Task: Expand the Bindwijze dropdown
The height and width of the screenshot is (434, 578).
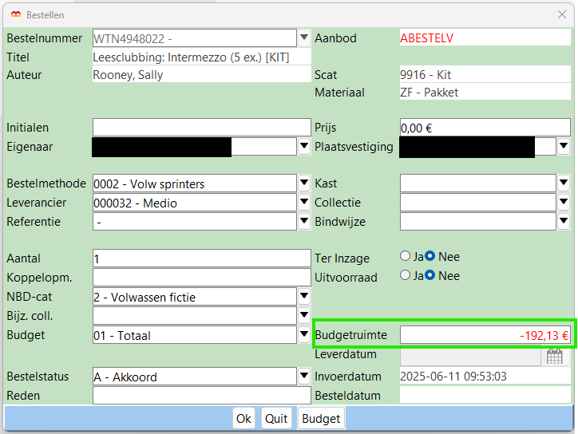Action: [564, 221]
